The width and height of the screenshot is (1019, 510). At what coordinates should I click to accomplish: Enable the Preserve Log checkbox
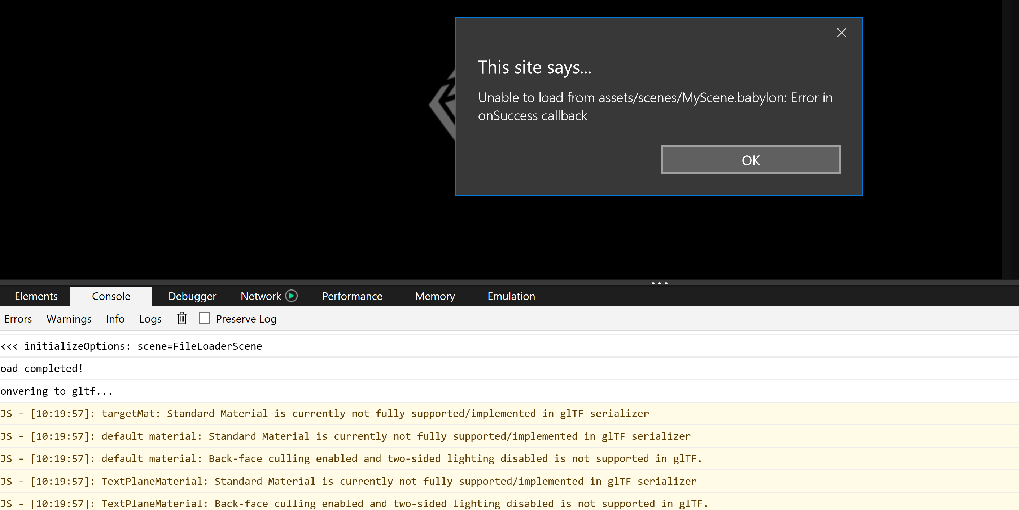coord(205,318)
